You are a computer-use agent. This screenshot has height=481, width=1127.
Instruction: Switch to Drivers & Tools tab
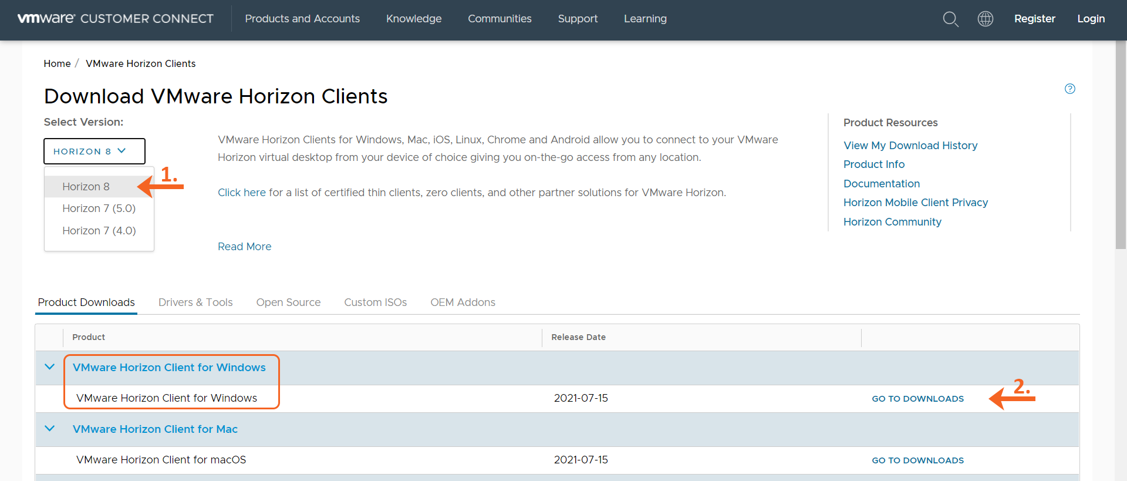[195, 302]
